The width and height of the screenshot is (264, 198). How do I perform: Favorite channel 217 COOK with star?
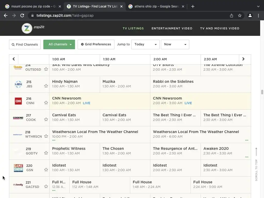pos(46,119)
